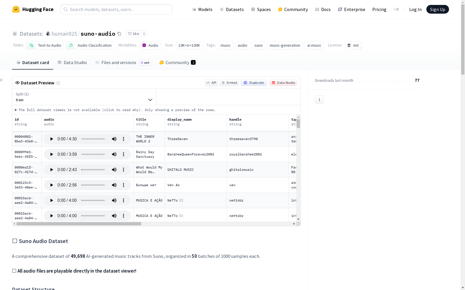Mute the Ven Ao row audio
The width and height of the screenshot is (465, 290).
[114, 185]
